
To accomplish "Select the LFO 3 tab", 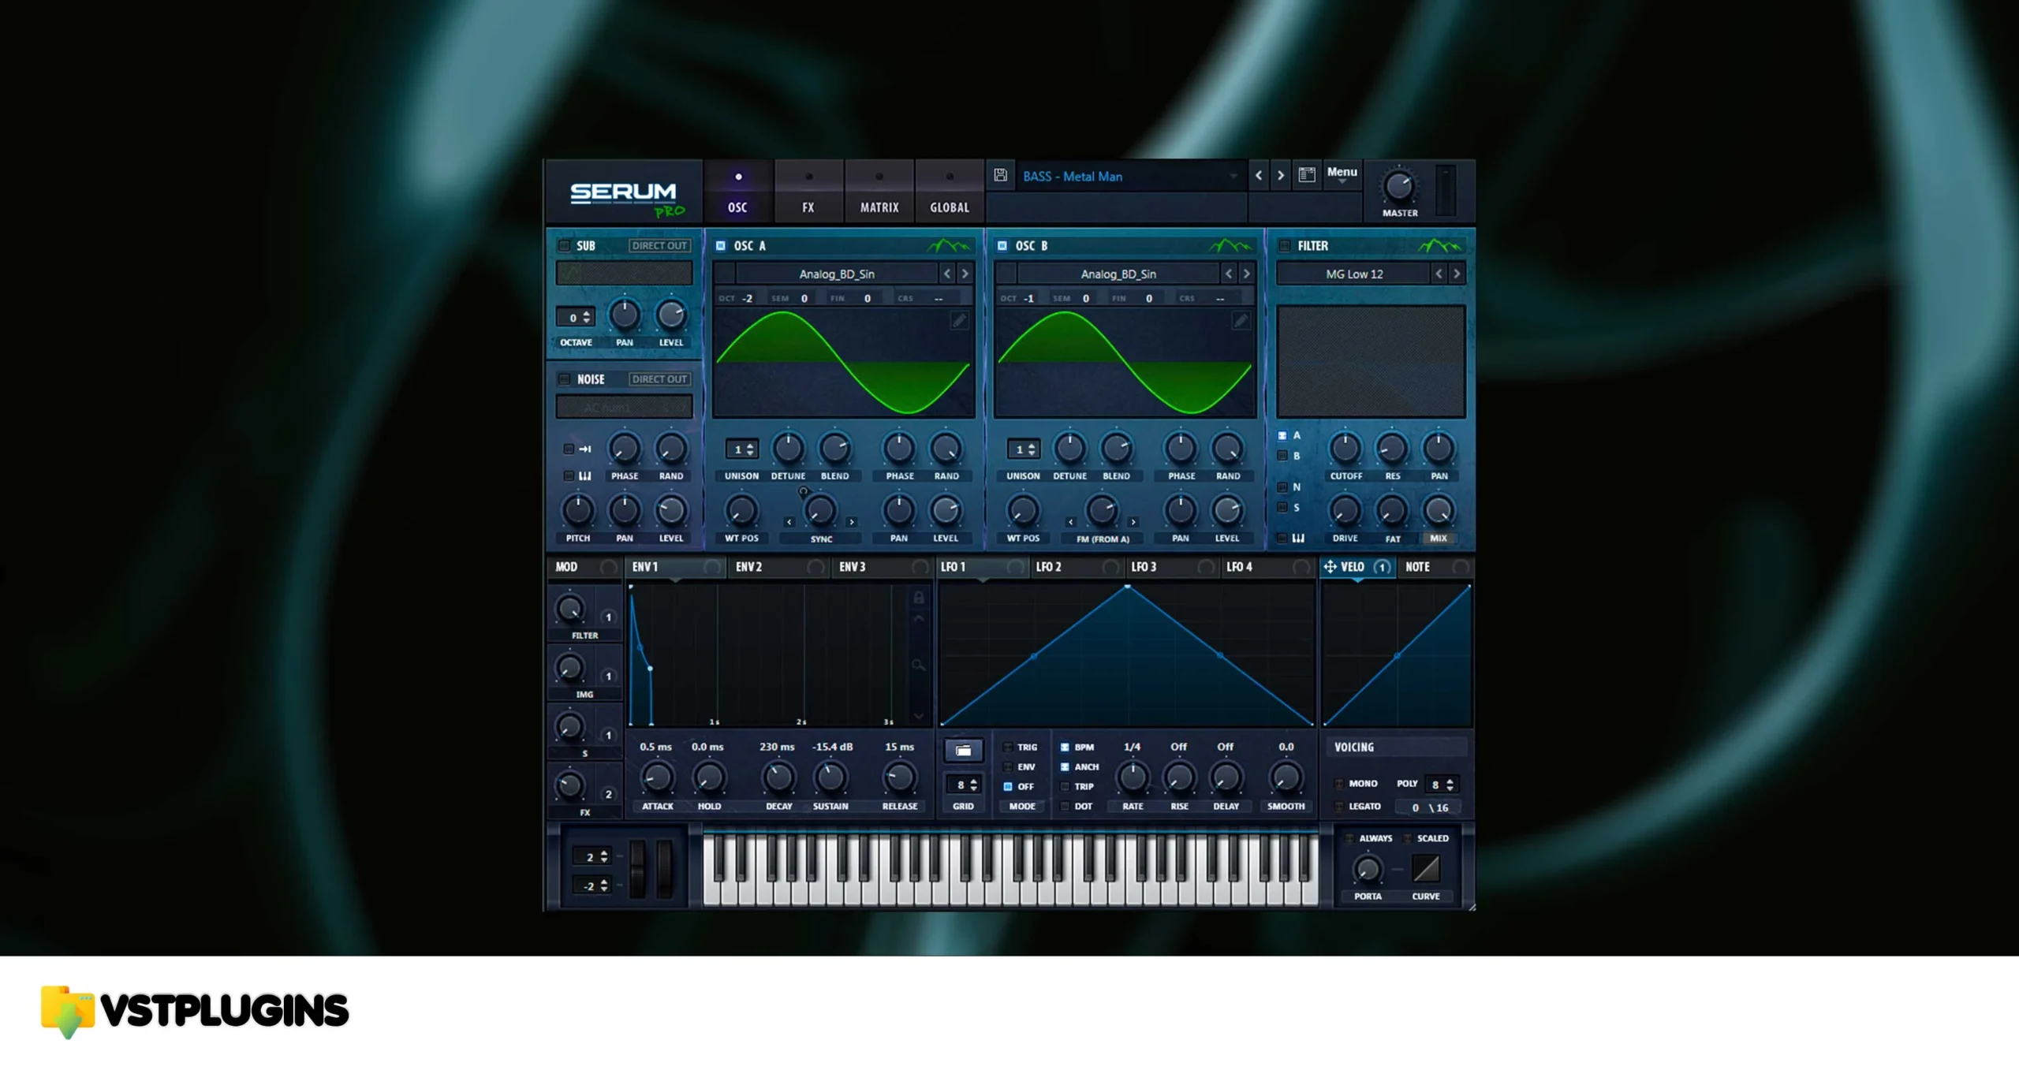I will coord(1174,567).
